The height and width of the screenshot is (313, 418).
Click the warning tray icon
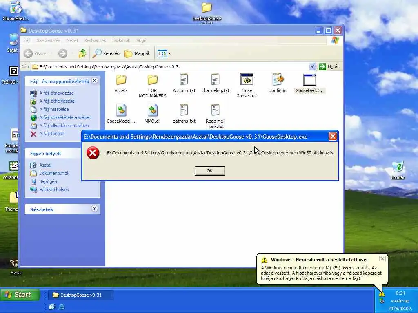tap(382, 294)
